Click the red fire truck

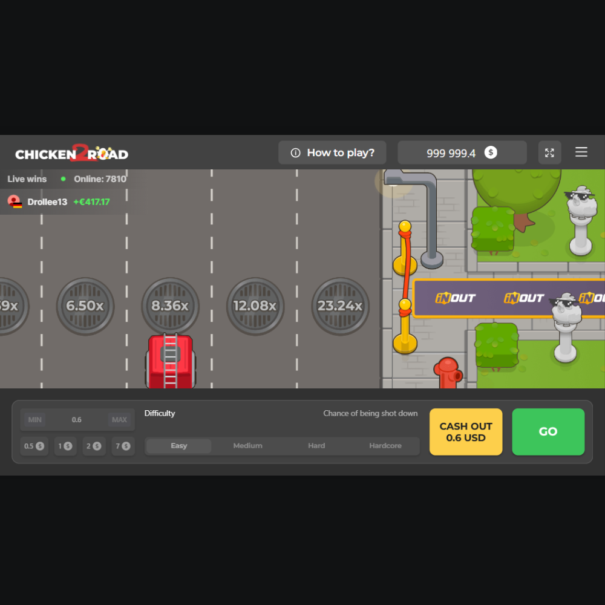point(170,362)
